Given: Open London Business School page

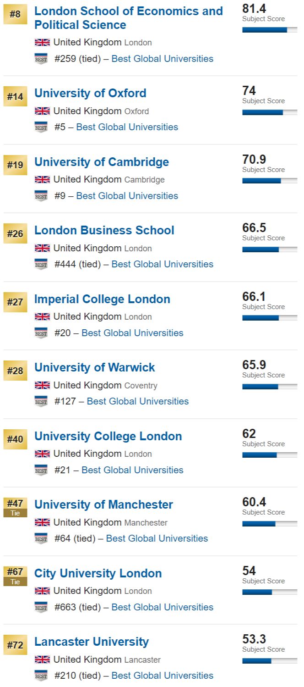Looking at the screenshot, I should click(x=104, y=230).
